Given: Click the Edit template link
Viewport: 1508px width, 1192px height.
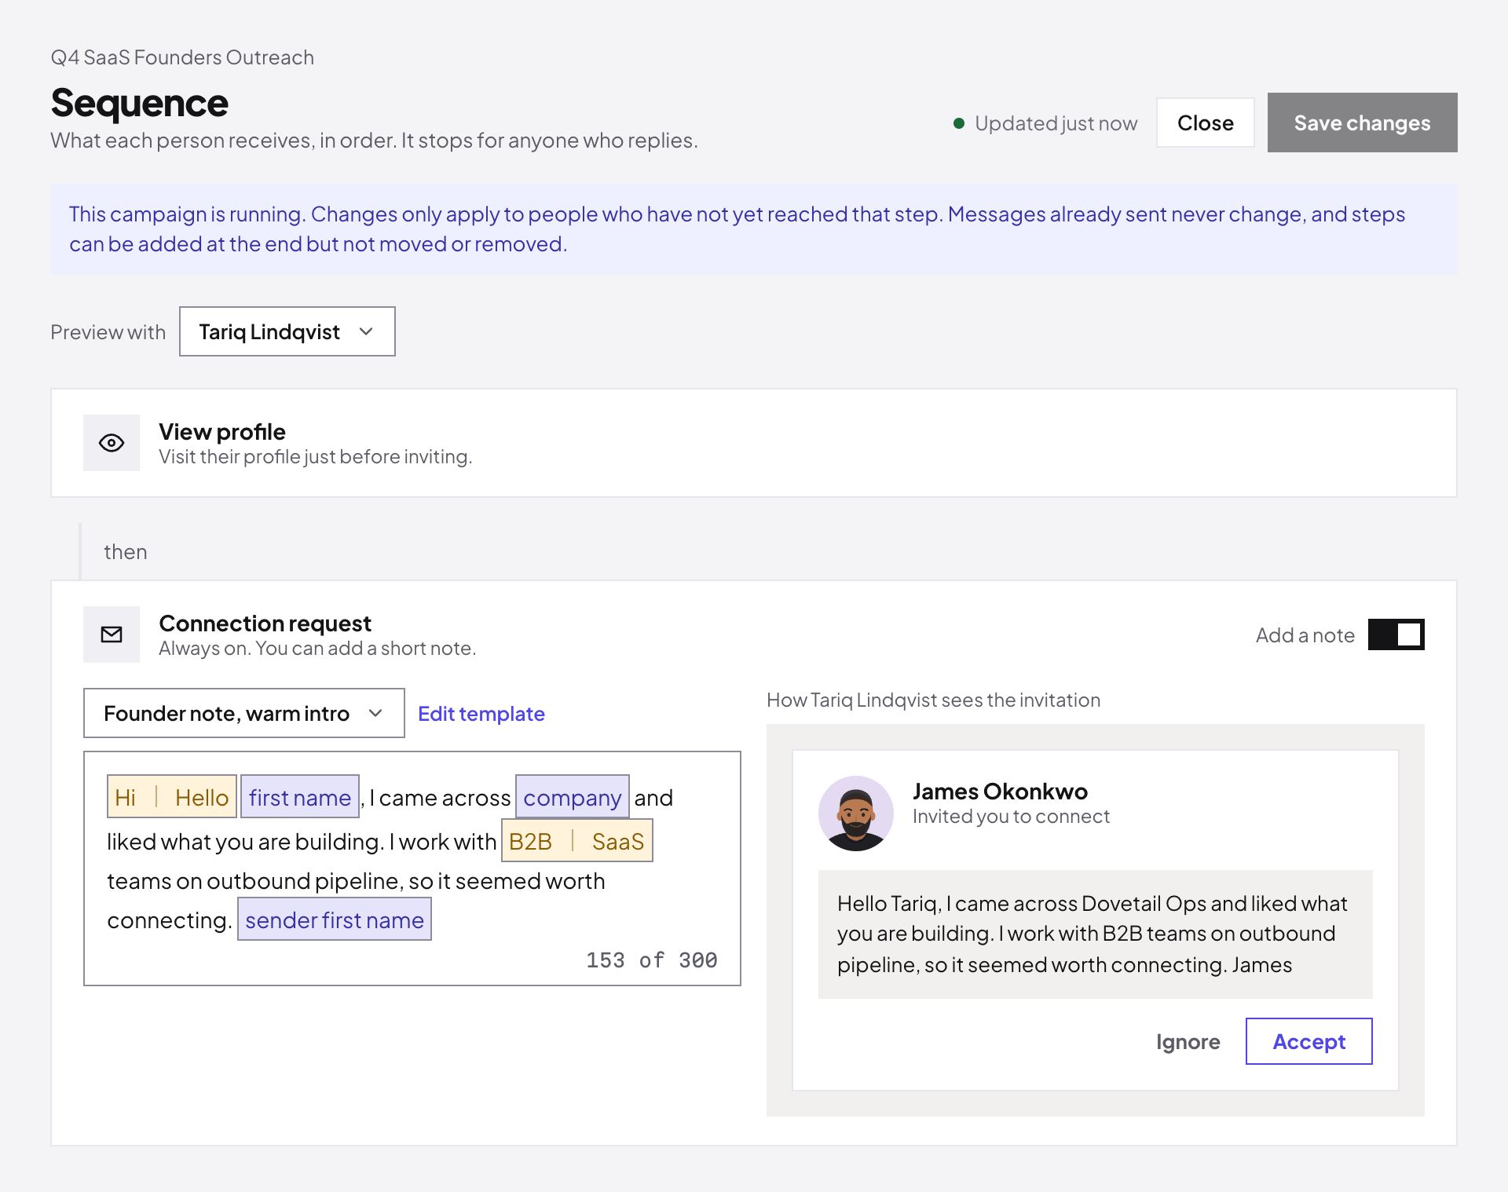Looking at the screenshot, I should (x=481, y=713).
